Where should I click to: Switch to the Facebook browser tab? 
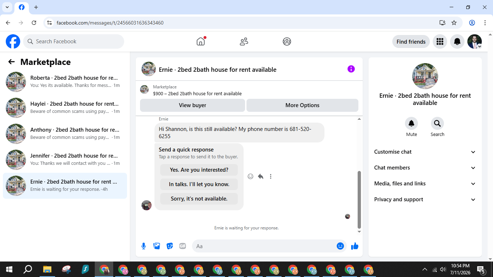pyautogui.click(x=22, y=8)
